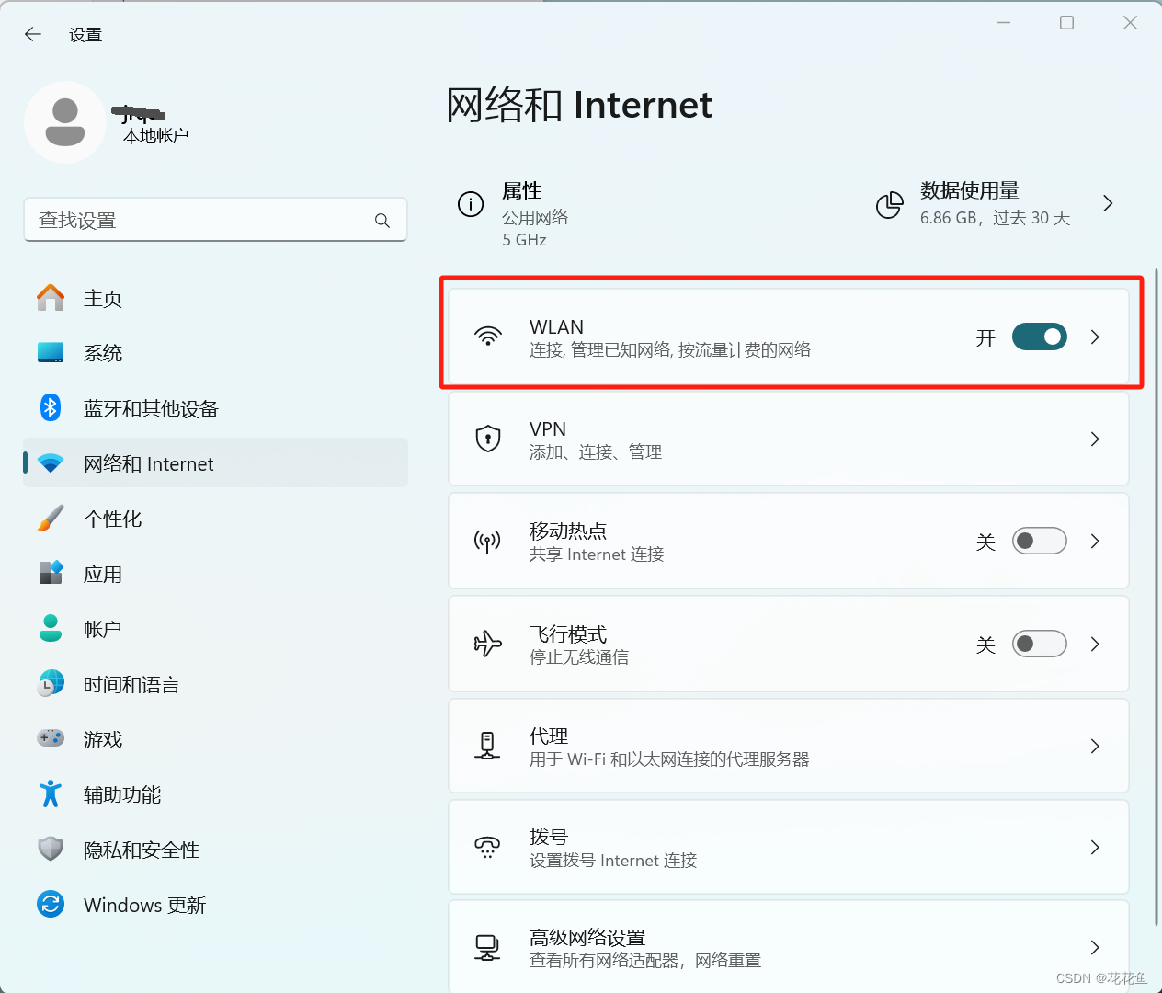Open 飞行模式 settings via chevron
The height and width of the screenshot is (993, 1162).
1095,645
